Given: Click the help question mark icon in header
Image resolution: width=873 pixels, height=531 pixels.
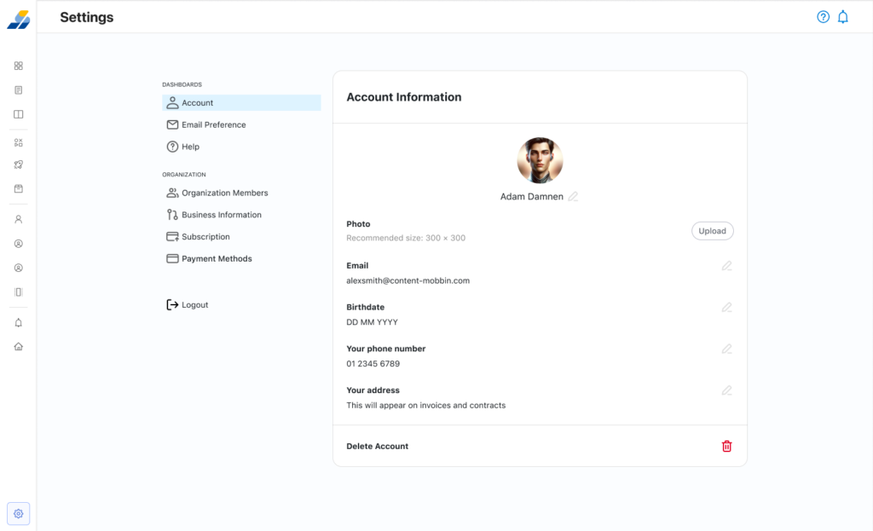Looking at the screenshot, I should click(823, 17).
